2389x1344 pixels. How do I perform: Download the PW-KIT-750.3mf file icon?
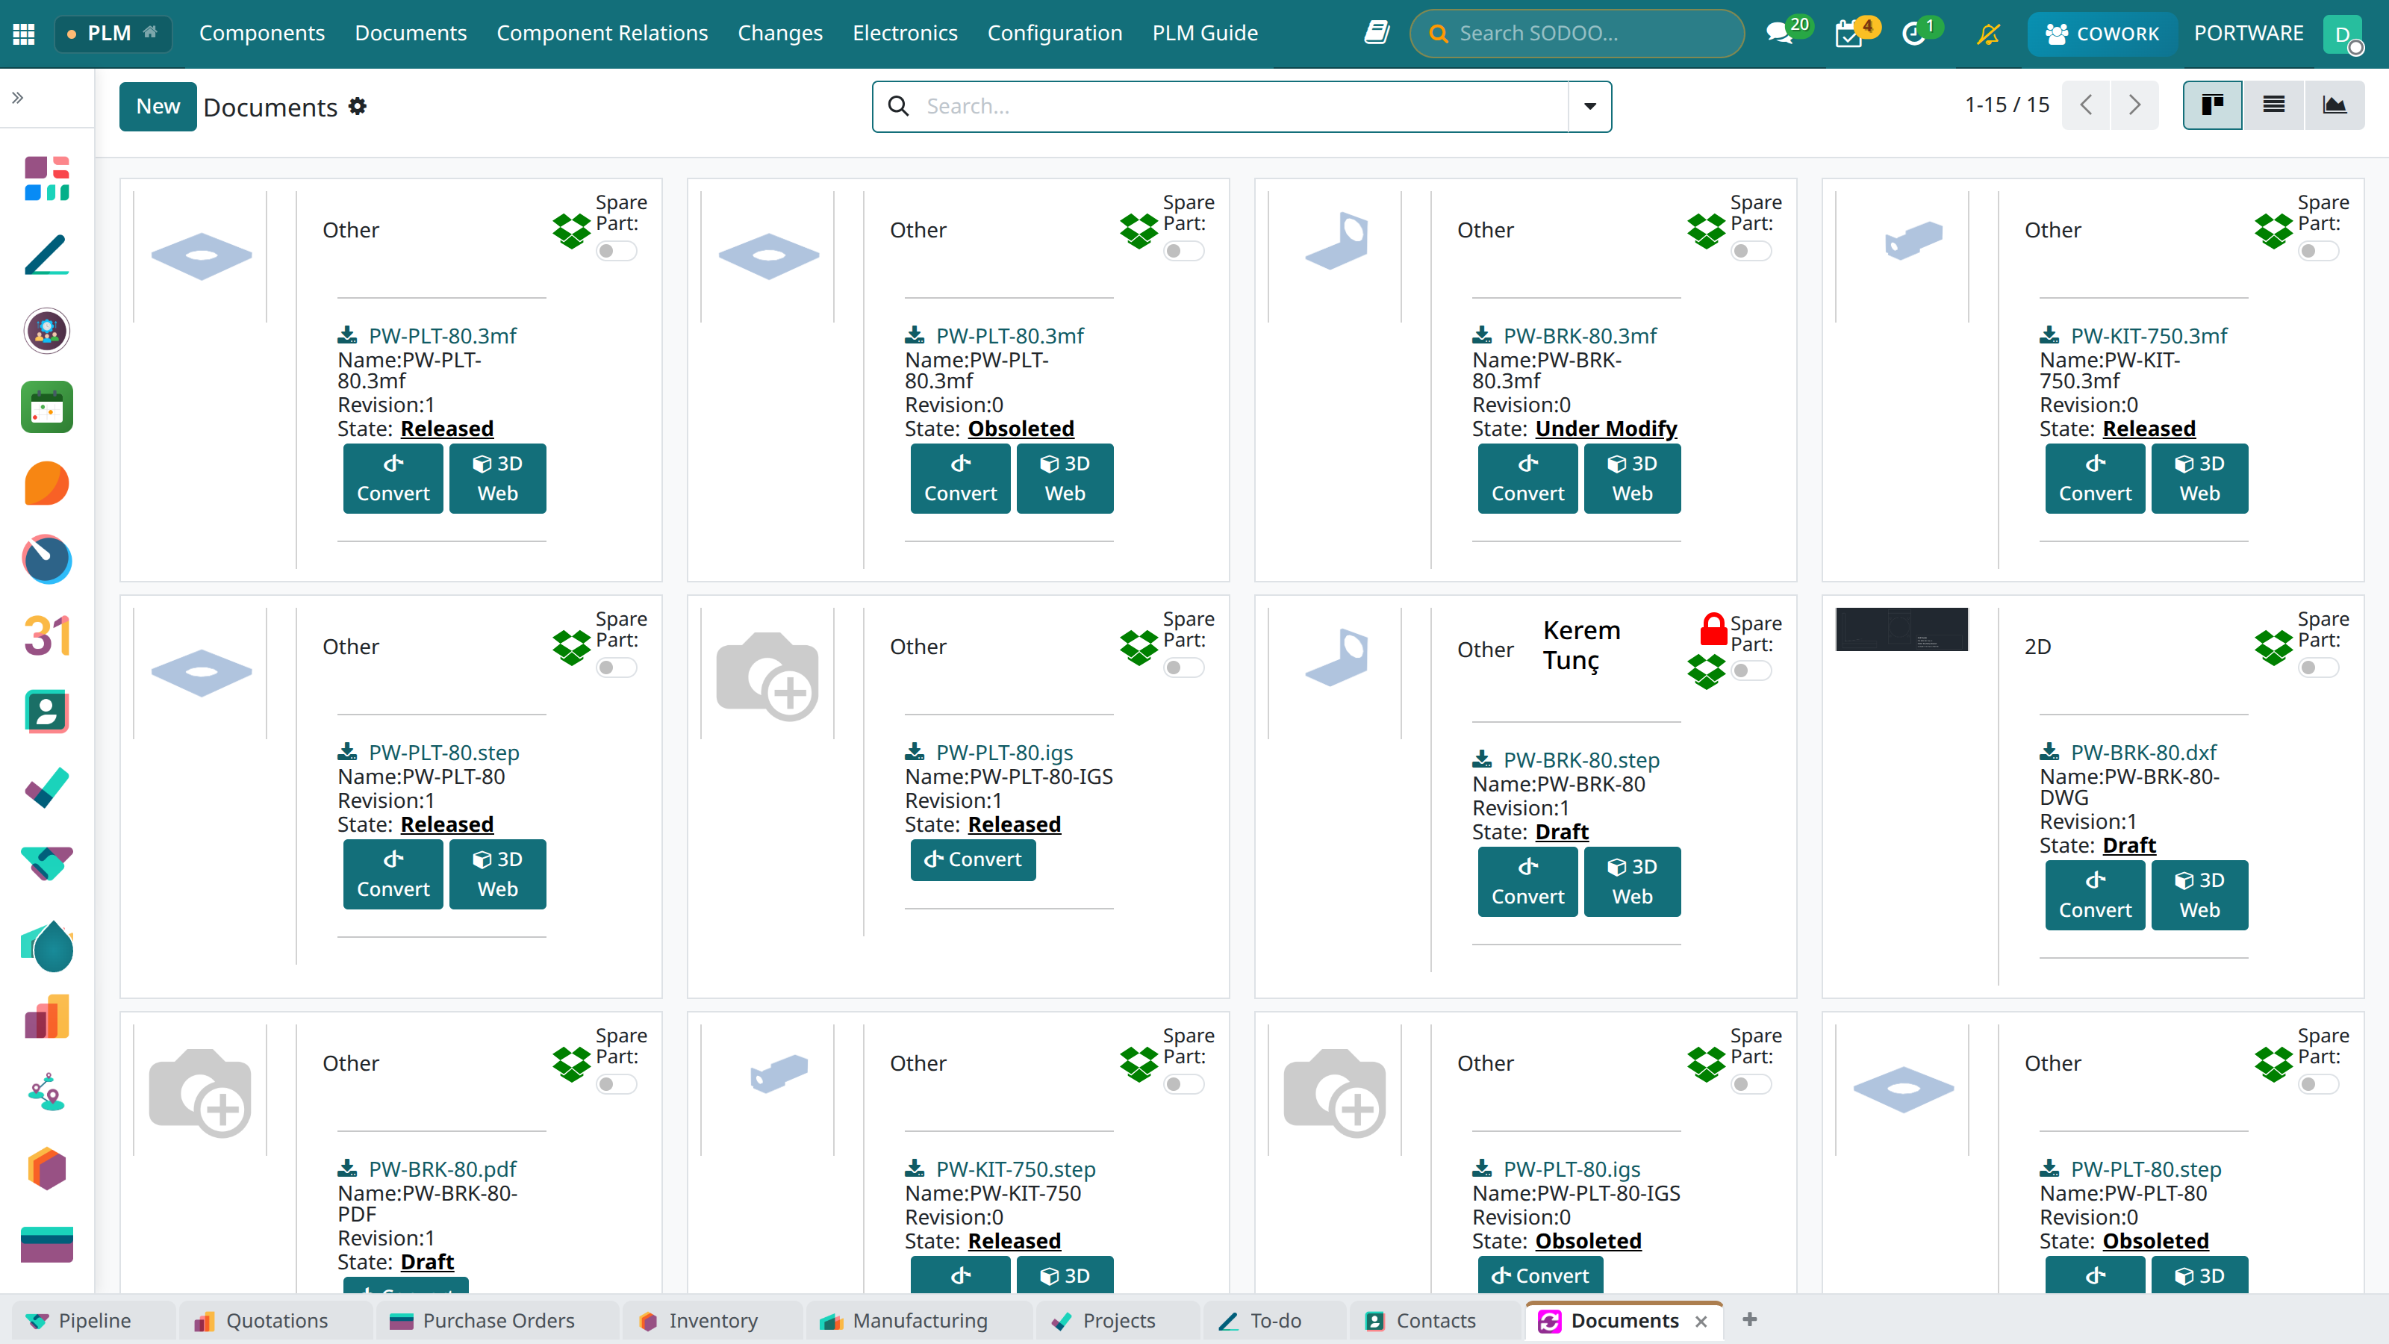(2049, 335)
